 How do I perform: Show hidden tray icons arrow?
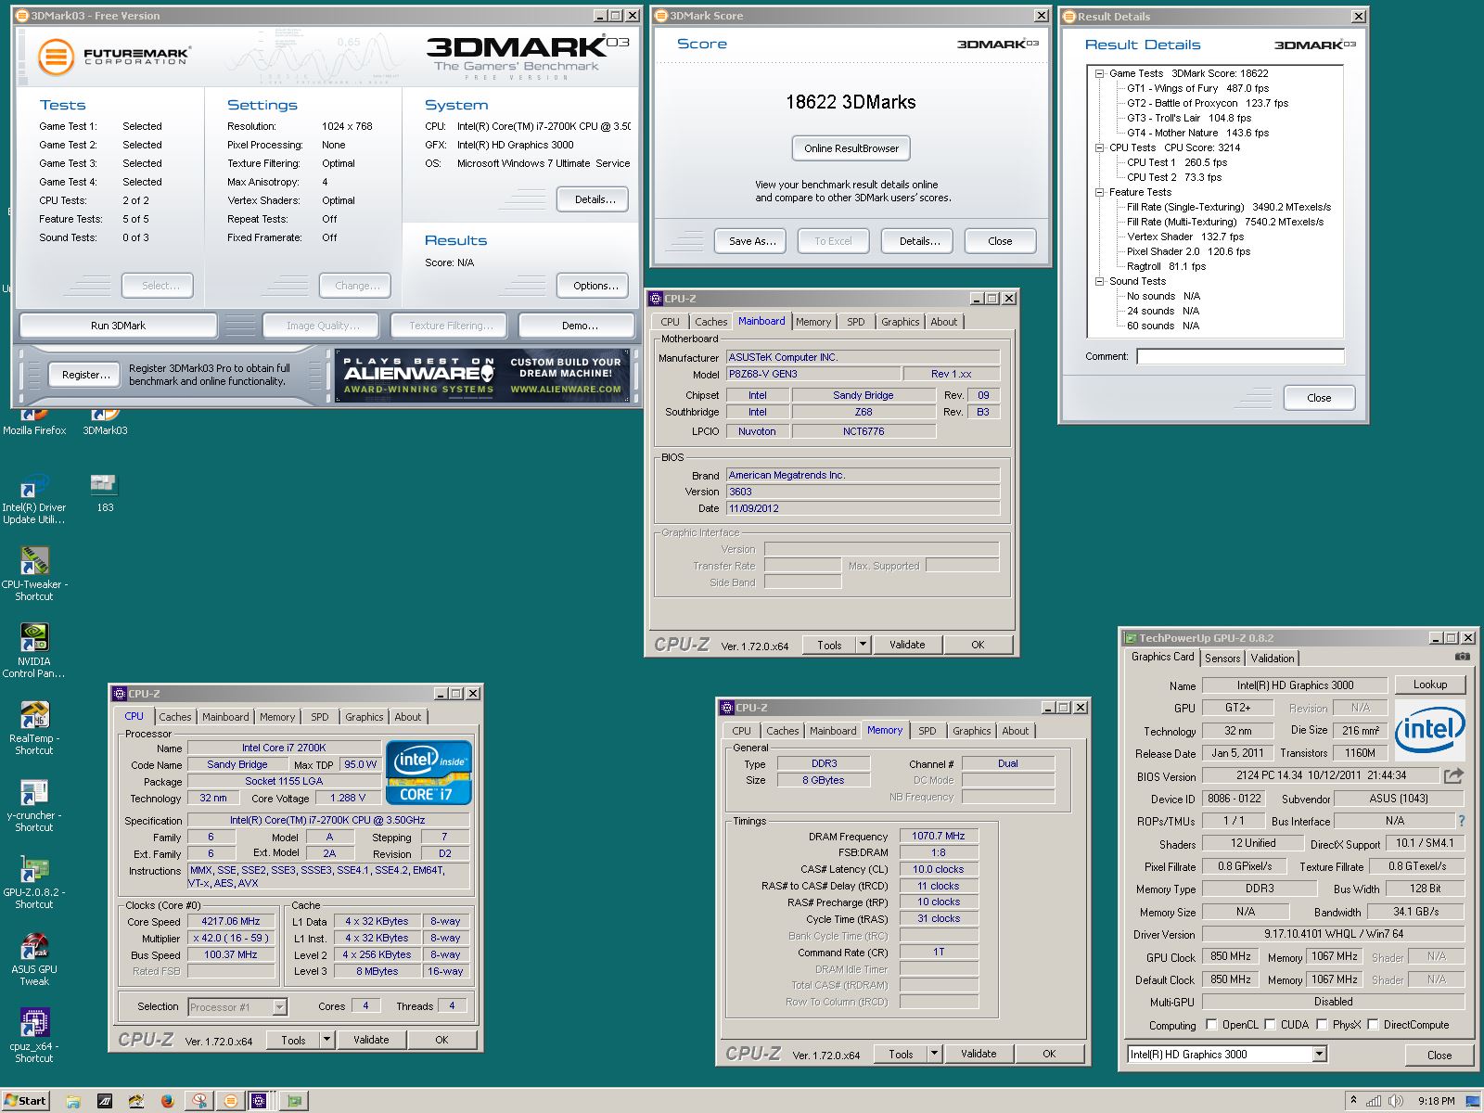1353,1101
